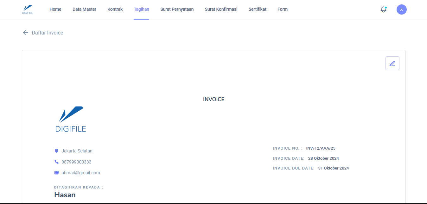Screen dimensions: 427x204
Task: Click the envelope icon beside ahmad@gmail.com
Action: point(56,173)
